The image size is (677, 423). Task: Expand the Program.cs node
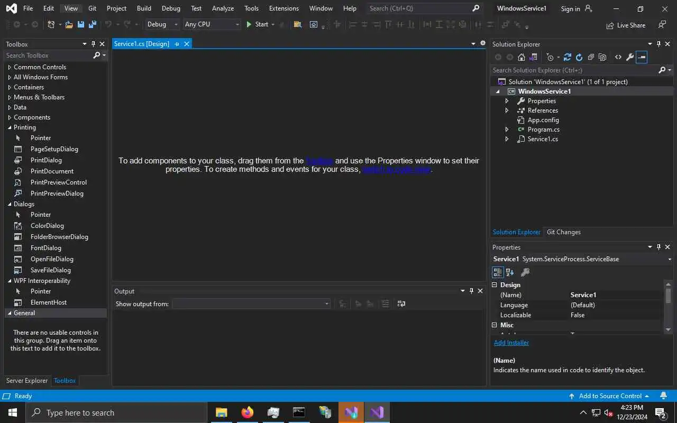click(507, 130)
